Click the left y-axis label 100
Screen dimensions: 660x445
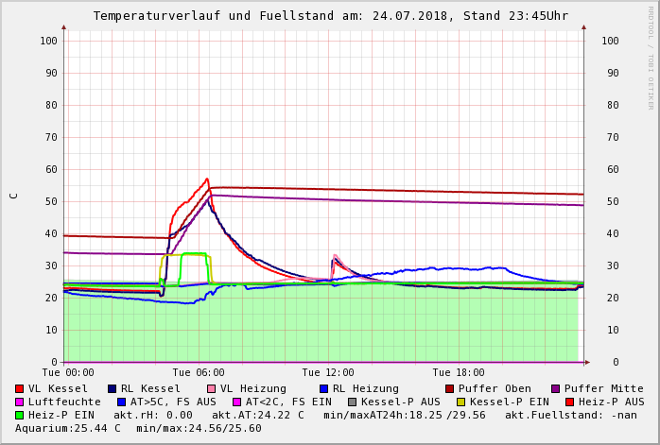click(49, 41)
